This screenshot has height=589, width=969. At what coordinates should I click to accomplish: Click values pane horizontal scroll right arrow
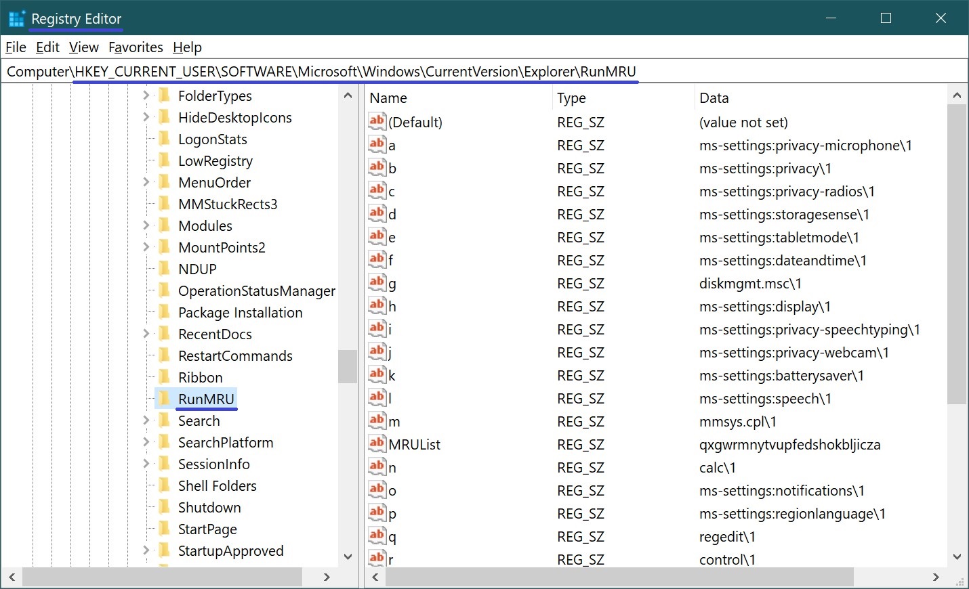(x=936, y=577)
